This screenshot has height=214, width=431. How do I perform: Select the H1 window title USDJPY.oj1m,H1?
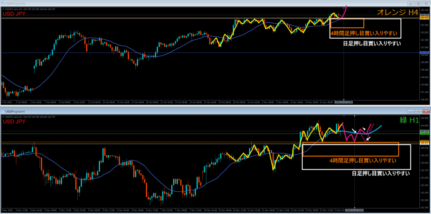[x=16, y=111]
